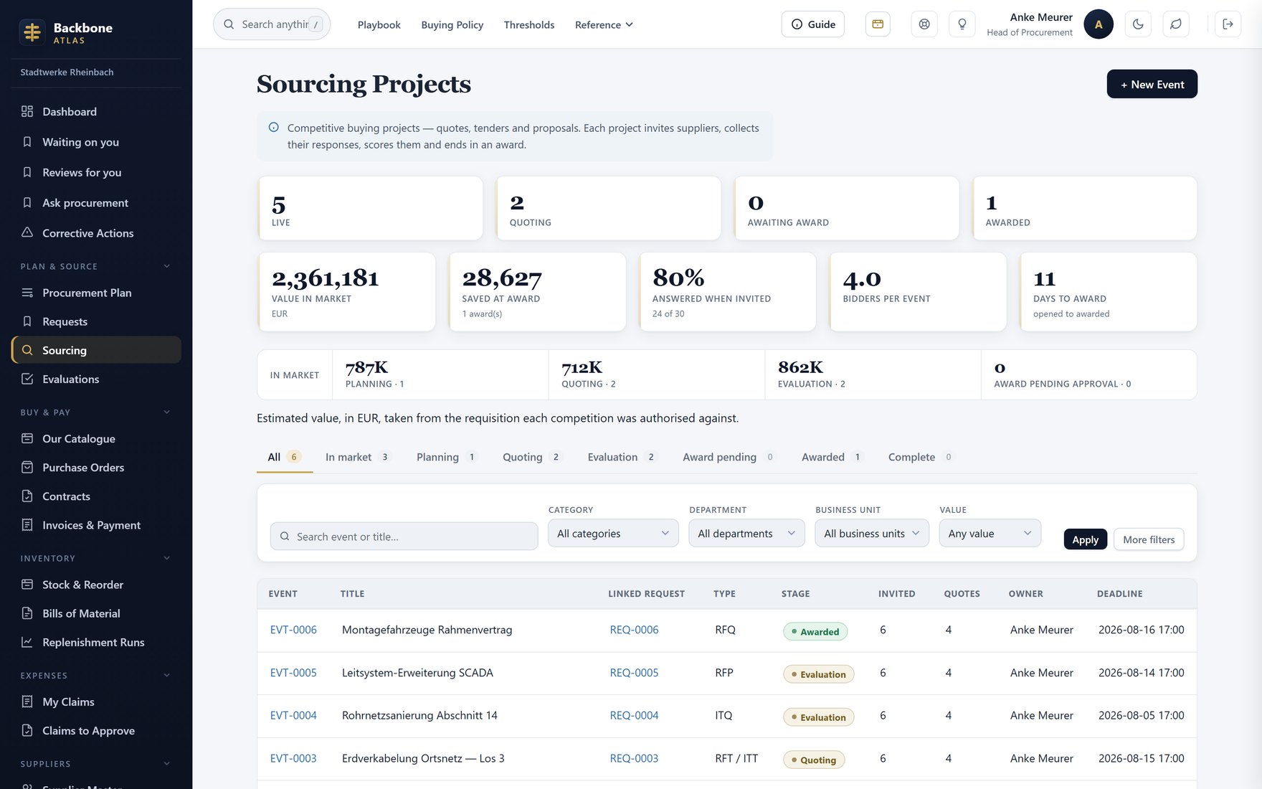The height and width of the screenshot is (789, 1262).
Task: Open linked request REQ-0005
Action: tap(634, 673)
